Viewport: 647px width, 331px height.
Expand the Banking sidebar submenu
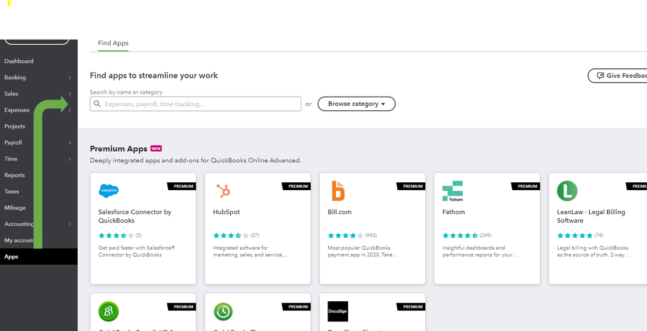[x=69, y=78]
